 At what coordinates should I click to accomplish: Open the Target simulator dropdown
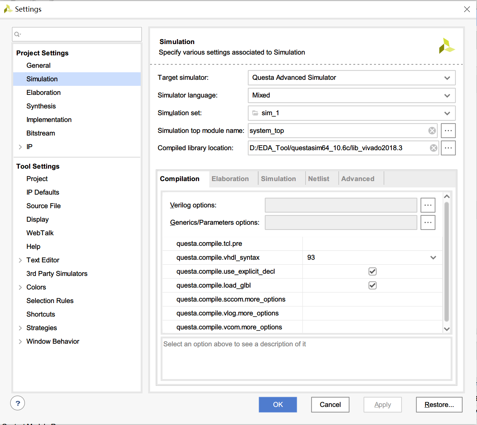click(x=447, y=78)
